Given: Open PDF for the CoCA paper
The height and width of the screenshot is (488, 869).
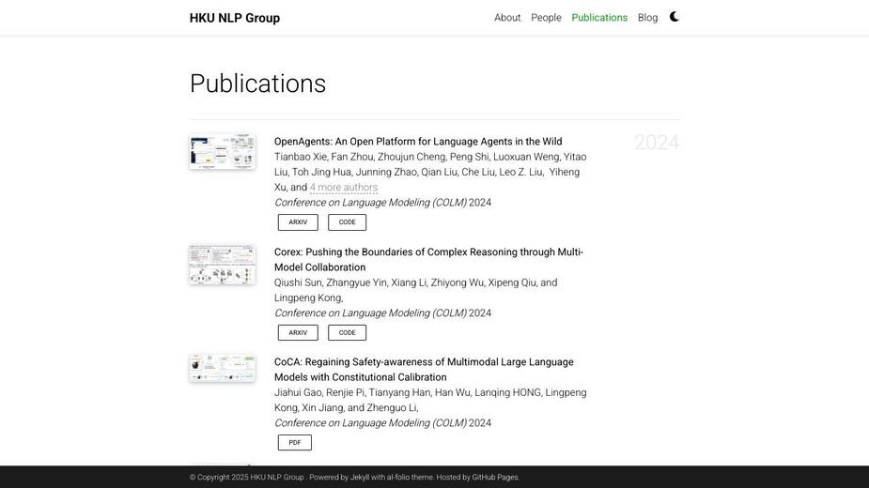Looking at the screenshot, I should coord(294,443).
